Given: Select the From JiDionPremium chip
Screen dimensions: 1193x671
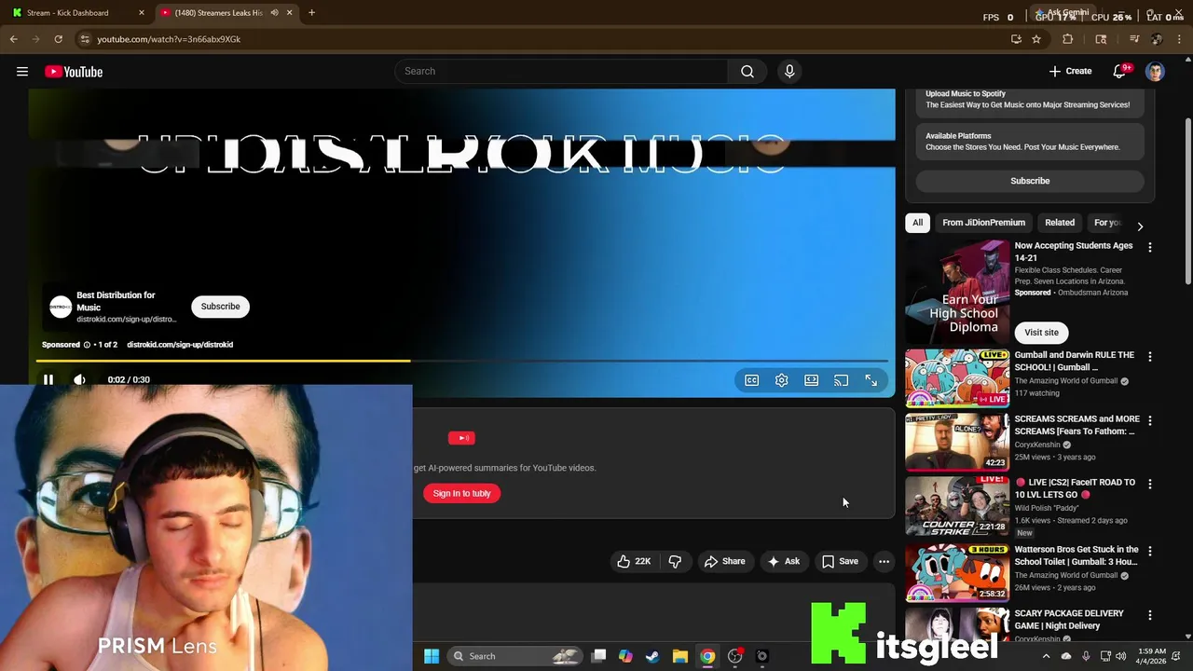Looking at the screenshot, I should click(x=983, y=223).
